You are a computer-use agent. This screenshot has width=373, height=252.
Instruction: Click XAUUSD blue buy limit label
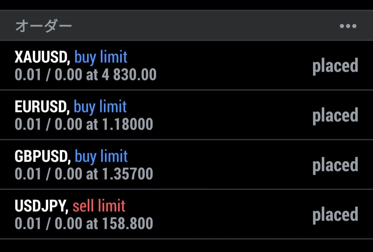click(101, 57)
